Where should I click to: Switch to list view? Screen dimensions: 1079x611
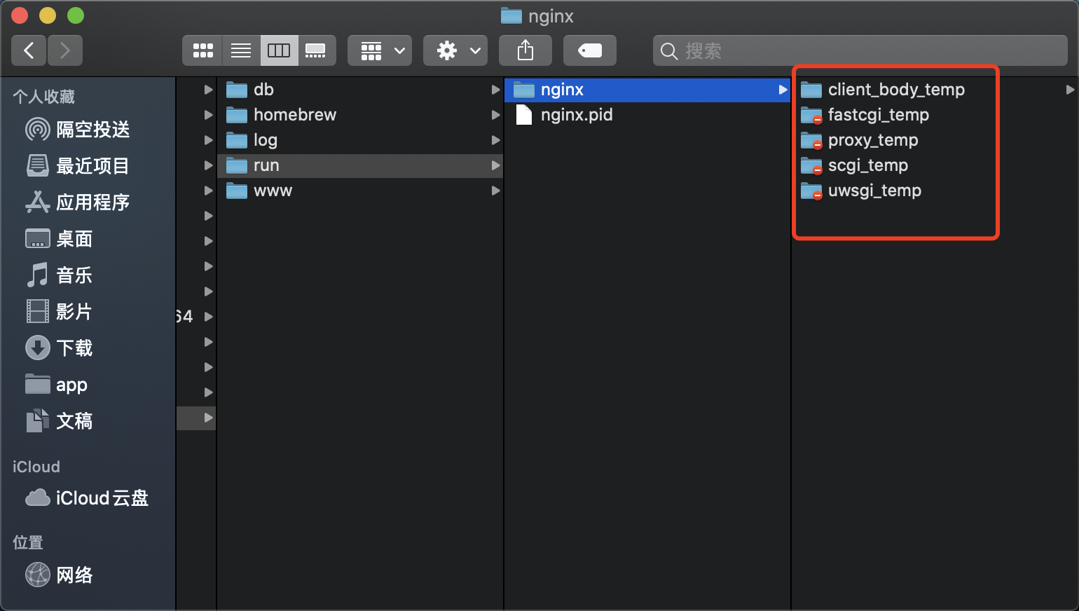click(241, 50)
